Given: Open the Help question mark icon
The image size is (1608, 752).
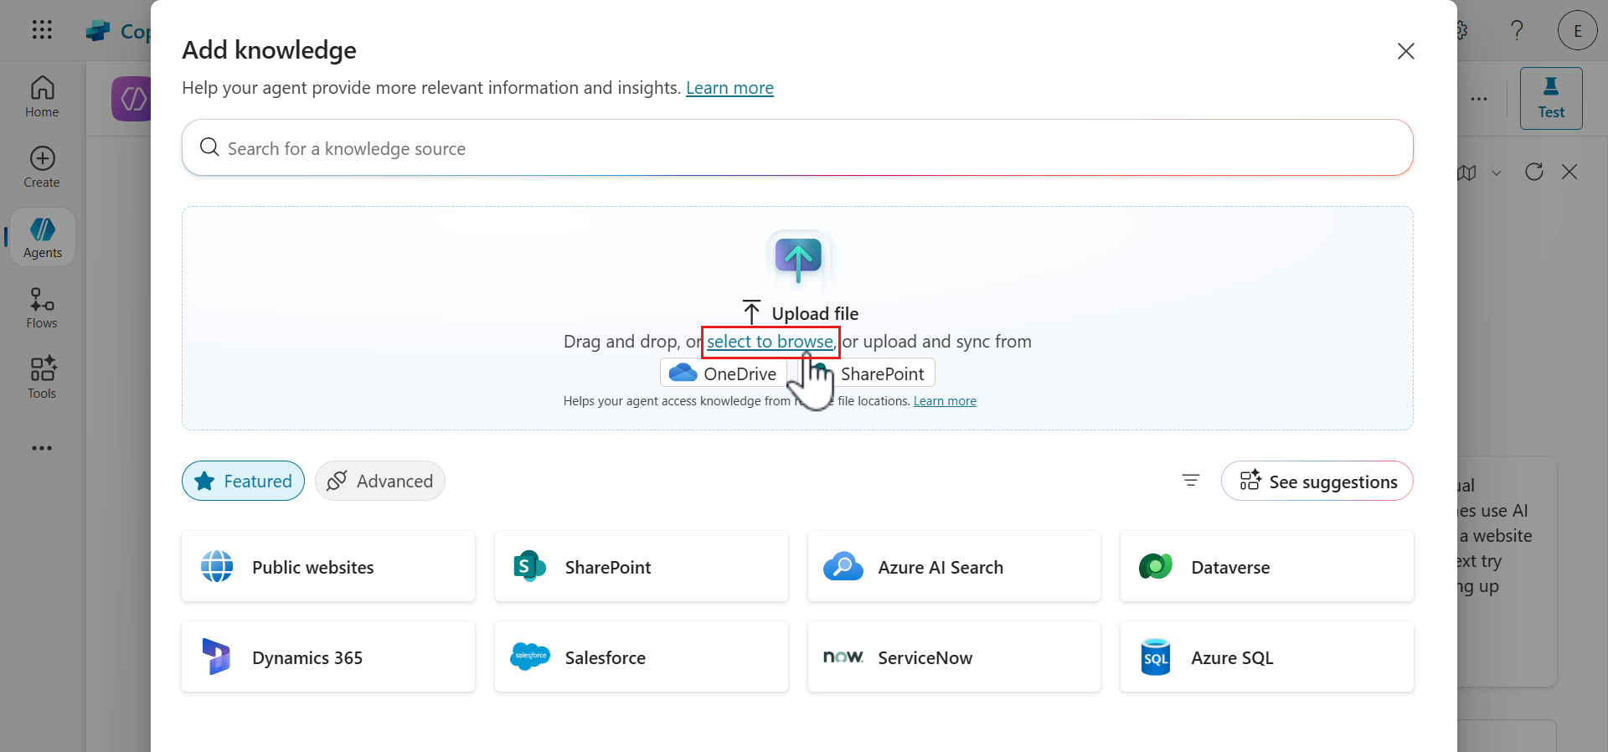Looking at the screenshot, I should pos(1517,31).
